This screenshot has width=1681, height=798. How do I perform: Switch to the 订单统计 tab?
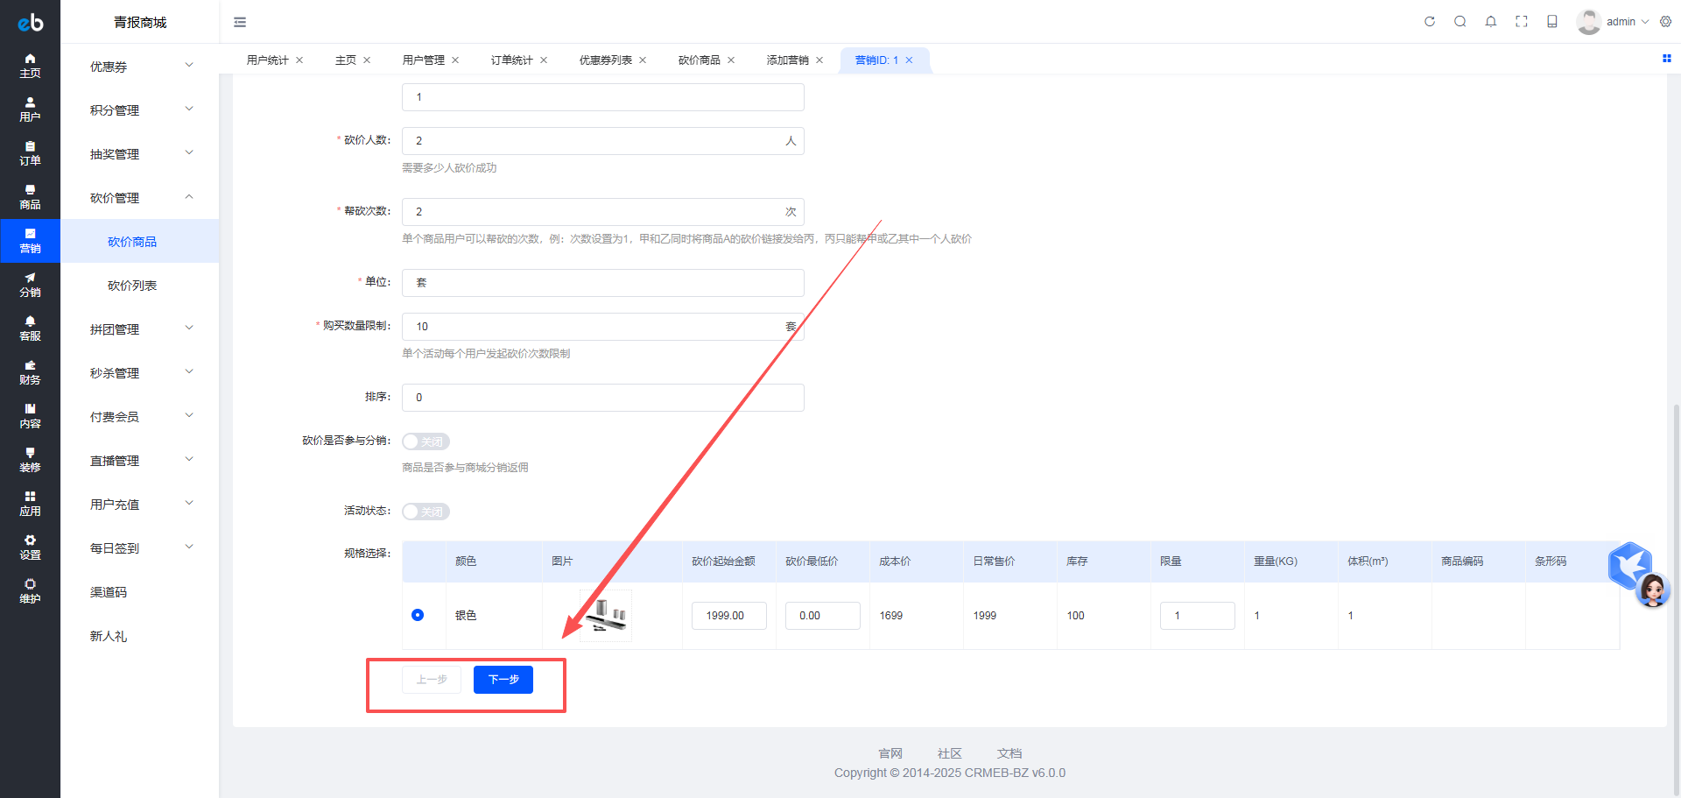[512, 60]
